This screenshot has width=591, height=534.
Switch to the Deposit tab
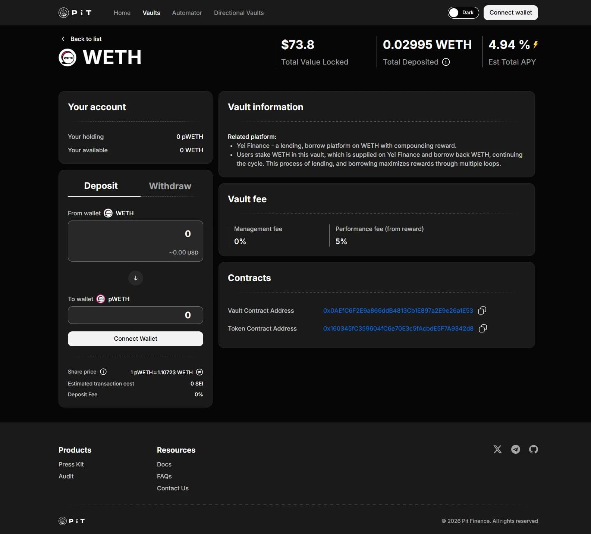(x=101, y=186)
